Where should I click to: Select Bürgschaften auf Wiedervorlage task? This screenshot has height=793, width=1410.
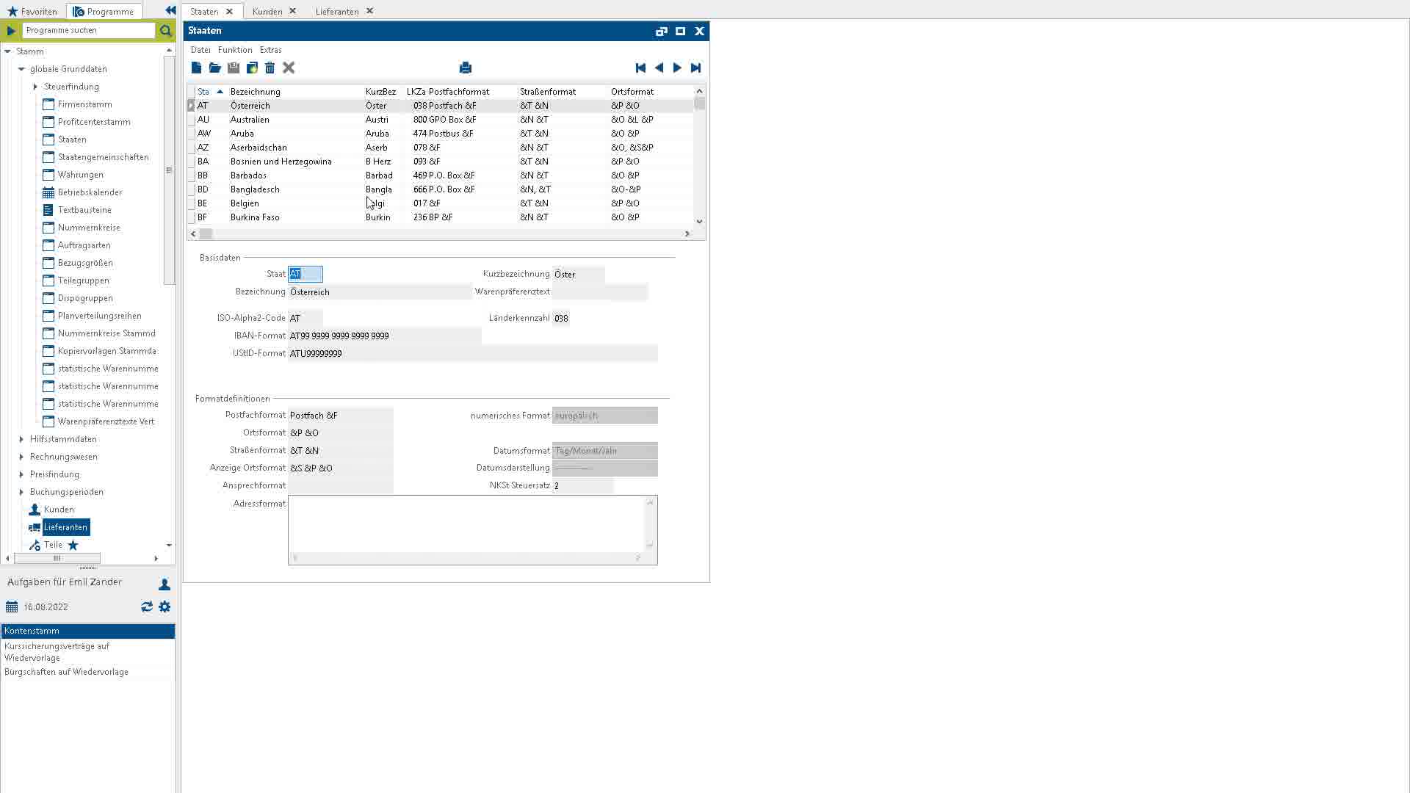87,672
